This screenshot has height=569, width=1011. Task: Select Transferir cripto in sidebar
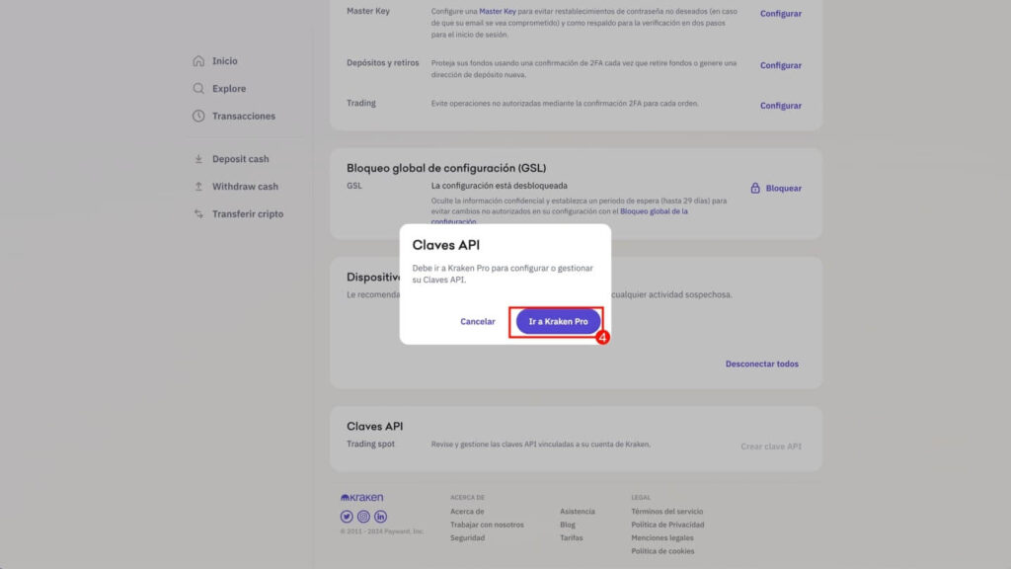click(248, 213)
